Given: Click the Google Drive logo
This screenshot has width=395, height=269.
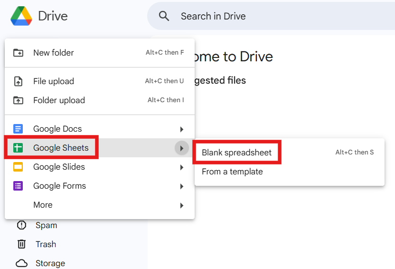Looking at the screenshot, I should click(21, 16).
